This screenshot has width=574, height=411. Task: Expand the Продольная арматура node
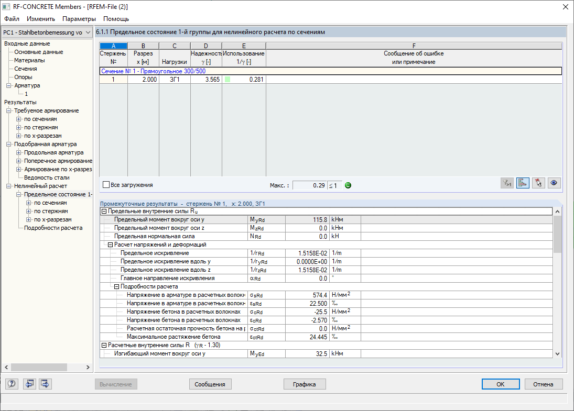pos(19,152)
